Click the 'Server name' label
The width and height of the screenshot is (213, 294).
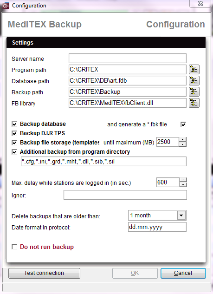click(28, 59)
